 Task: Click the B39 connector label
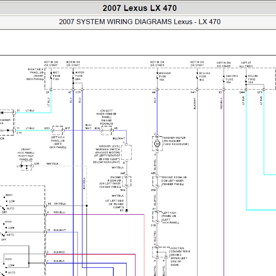(x=123, y=190)
